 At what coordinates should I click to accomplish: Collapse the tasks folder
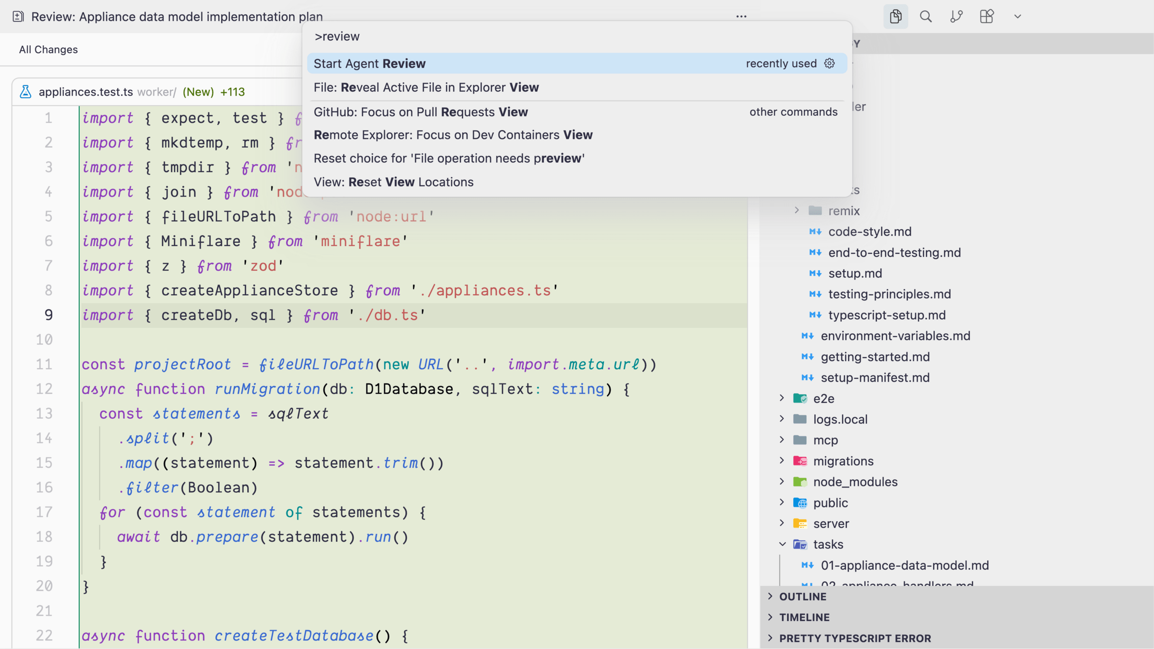(x=782, y=544)
